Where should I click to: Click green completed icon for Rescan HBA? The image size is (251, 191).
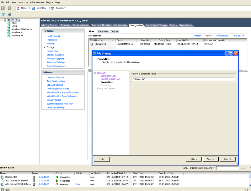tap(57, 177)
